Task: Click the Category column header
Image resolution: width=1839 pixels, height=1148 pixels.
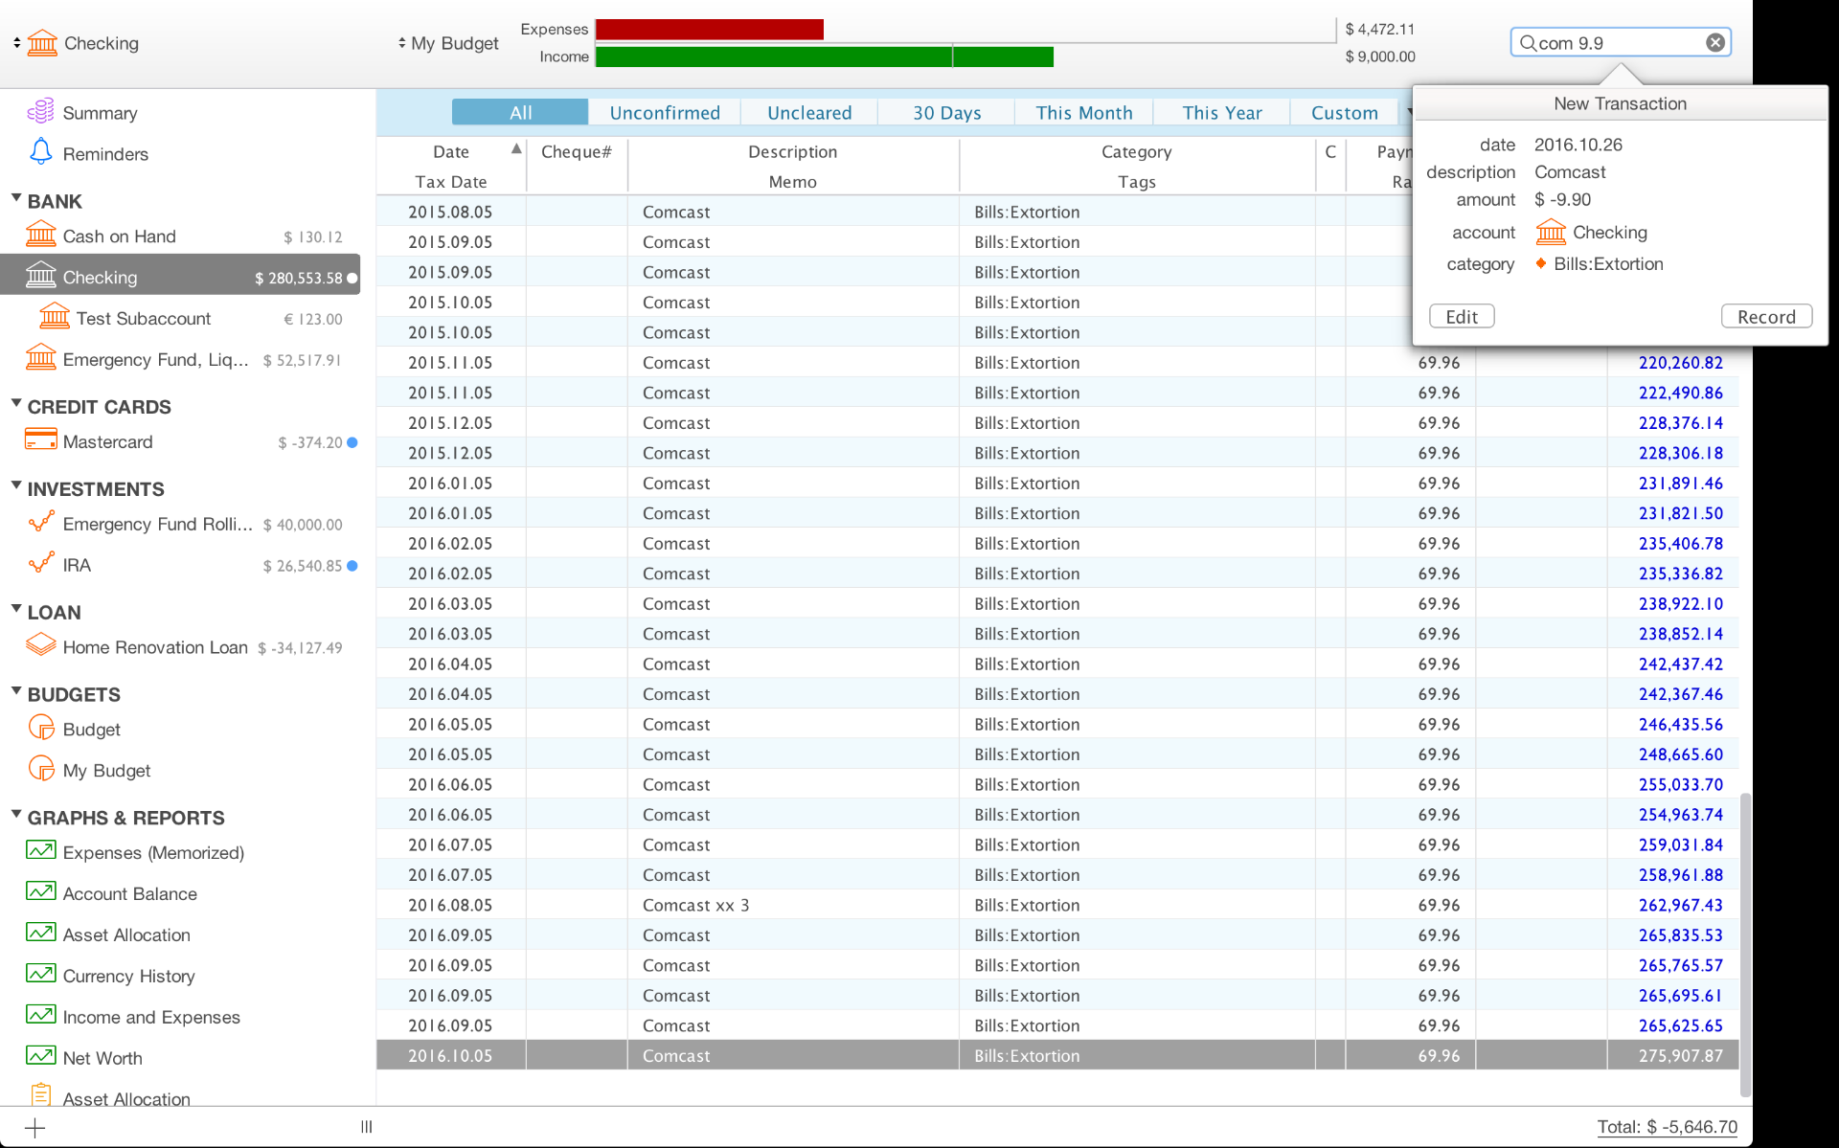Action: coord(1136,152)
